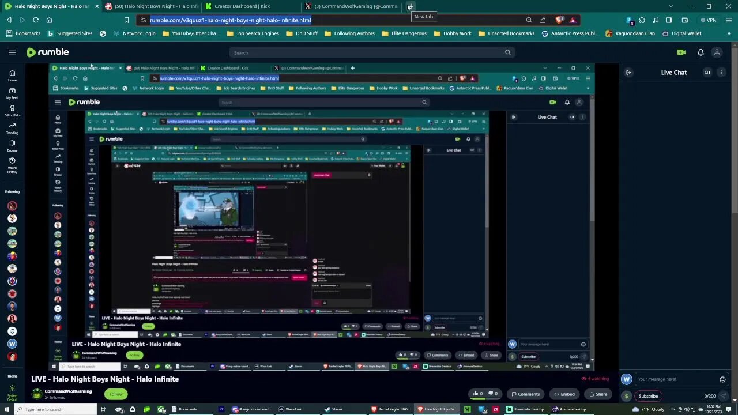Pop out the Live Chat window
Image resolution: width=738 pixels, height=415 pixels.
(x=707, y=73)
